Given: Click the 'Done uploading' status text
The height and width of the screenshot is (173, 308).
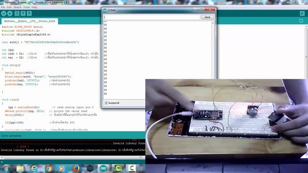Looking at the screenshot, I should [11, 136].
